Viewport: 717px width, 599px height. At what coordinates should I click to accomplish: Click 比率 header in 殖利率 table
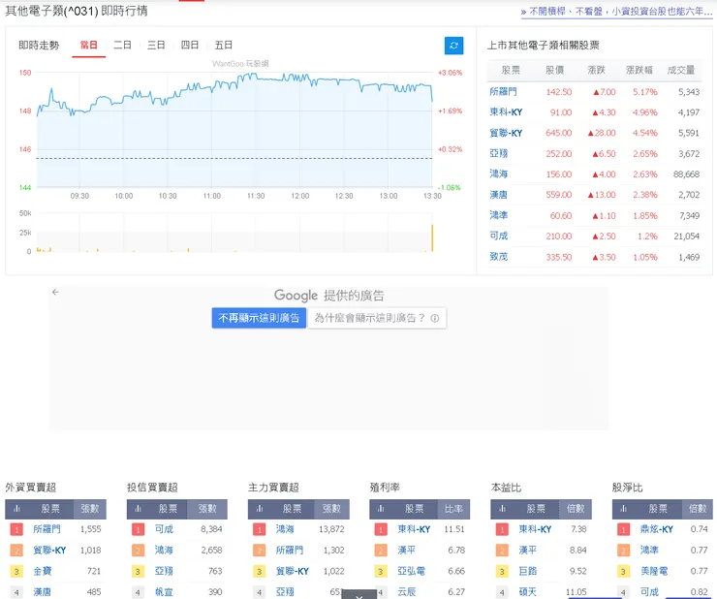tap(453, 509)
